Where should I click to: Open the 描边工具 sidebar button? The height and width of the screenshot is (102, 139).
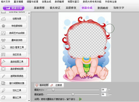[x=13, y=97]
